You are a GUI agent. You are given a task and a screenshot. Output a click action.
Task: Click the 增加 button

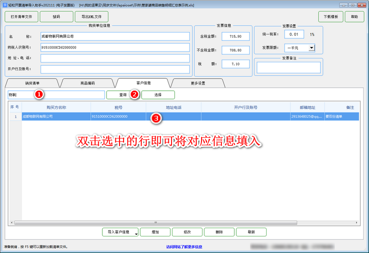[x=155, y=232]
